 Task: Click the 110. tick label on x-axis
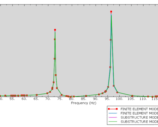point(143,99)
